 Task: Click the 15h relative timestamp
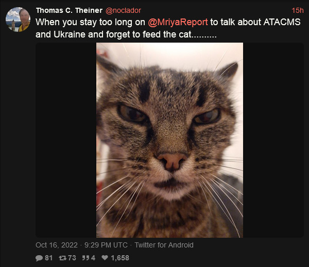pos(297,10)
